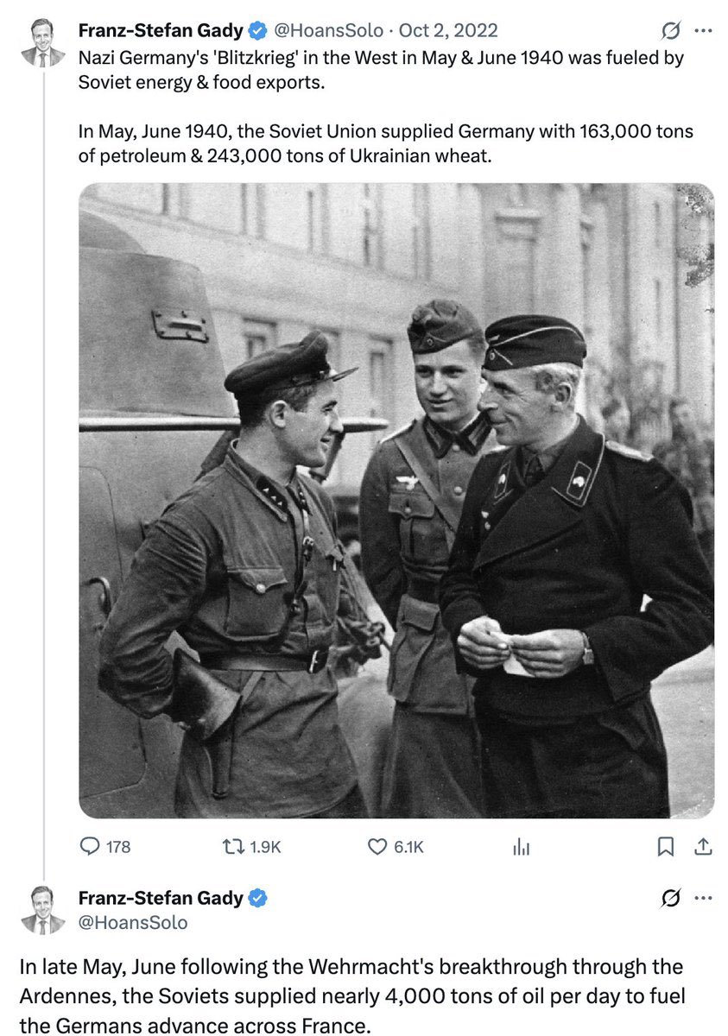Open the black-and-white soldiers photo
The width and height of the screenshot is (728, 1036).
(396, 501)
